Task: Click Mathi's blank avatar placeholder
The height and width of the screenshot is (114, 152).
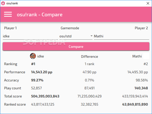Action: pos(146,56)
